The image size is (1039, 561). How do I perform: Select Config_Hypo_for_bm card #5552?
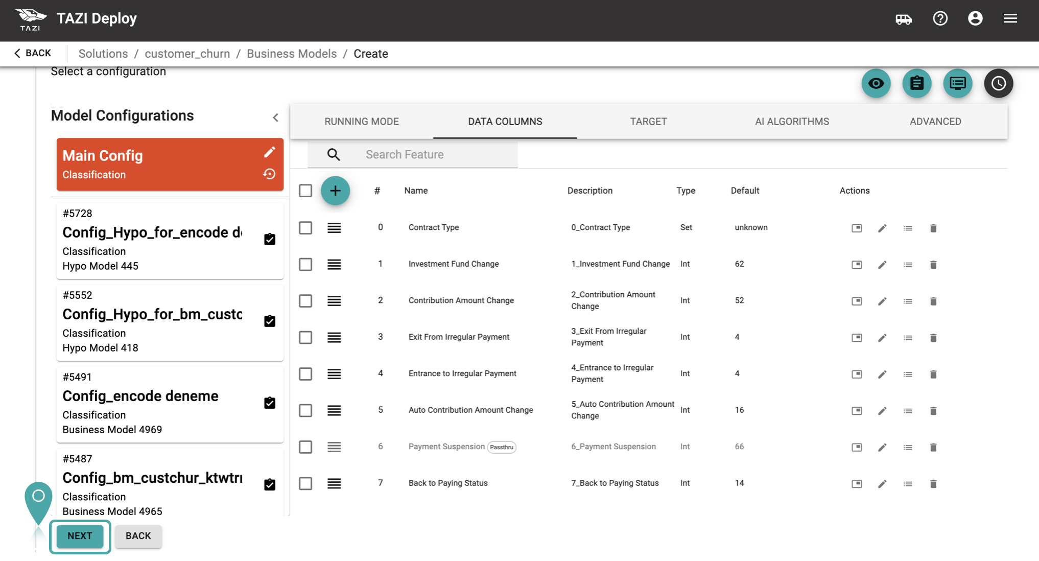(170, 322)
